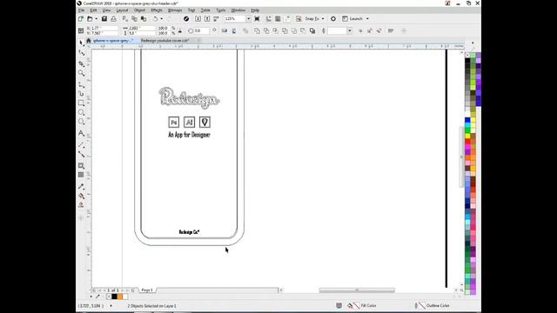Open the Fill Color indicator in status bar
Image resolution: width=557 pixels, height=313 pixels.
[362, 305]
